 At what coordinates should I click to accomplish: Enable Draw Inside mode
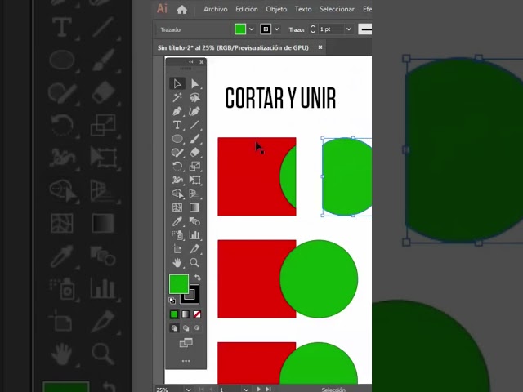click(197, 328)
